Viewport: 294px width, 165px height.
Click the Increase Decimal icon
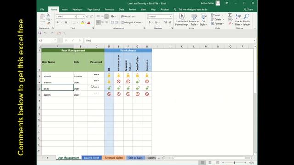coord(166,22)
